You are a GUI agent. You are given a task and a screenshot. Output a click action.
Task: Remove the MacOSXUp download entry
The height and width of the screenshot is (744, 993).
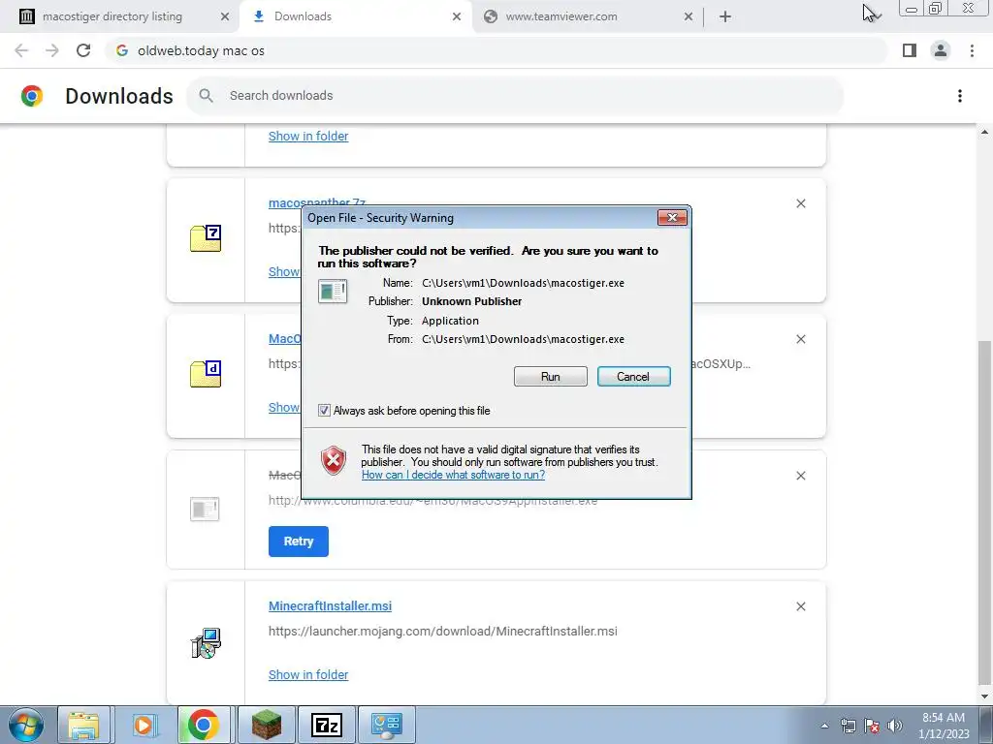(800, 339)
